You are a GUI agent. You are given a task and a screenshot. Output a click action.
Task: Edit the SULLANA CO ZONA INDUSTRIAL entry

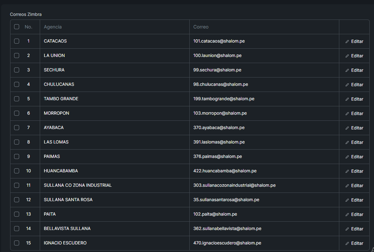(x=354, y=186)
